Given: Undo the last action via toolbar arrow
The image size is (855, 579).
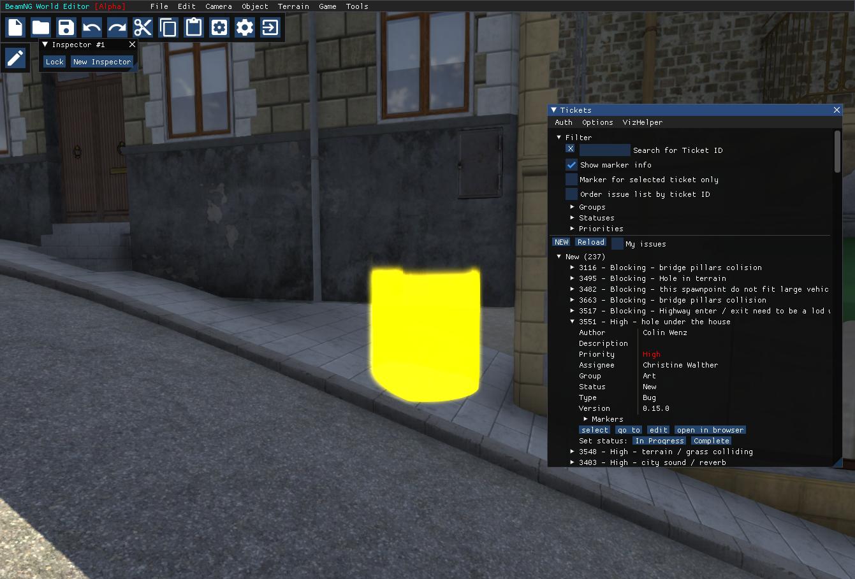Looking at the screenshot, I should (92, 27).
